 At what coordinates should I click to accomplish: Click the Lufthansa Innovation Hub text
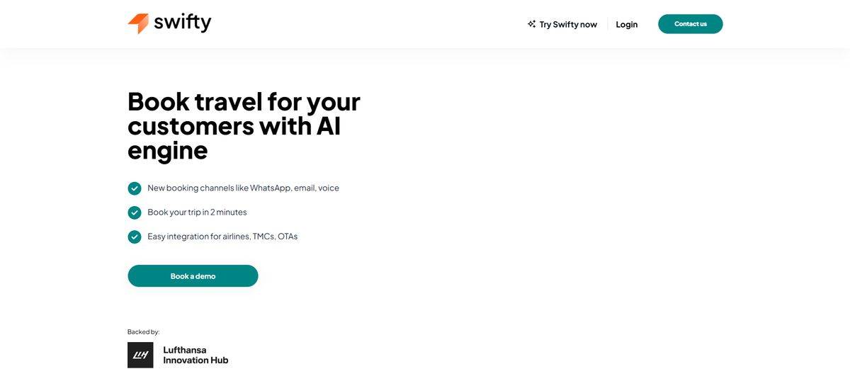coord(195,355)
